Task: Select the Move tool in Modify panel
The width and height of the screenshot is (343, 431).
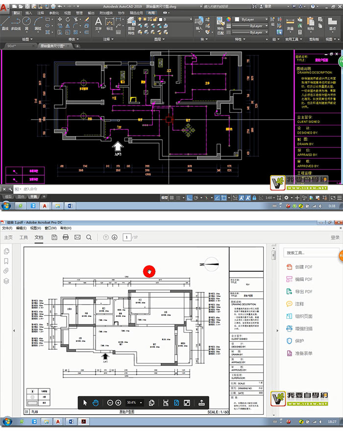Action: point(60,19)
